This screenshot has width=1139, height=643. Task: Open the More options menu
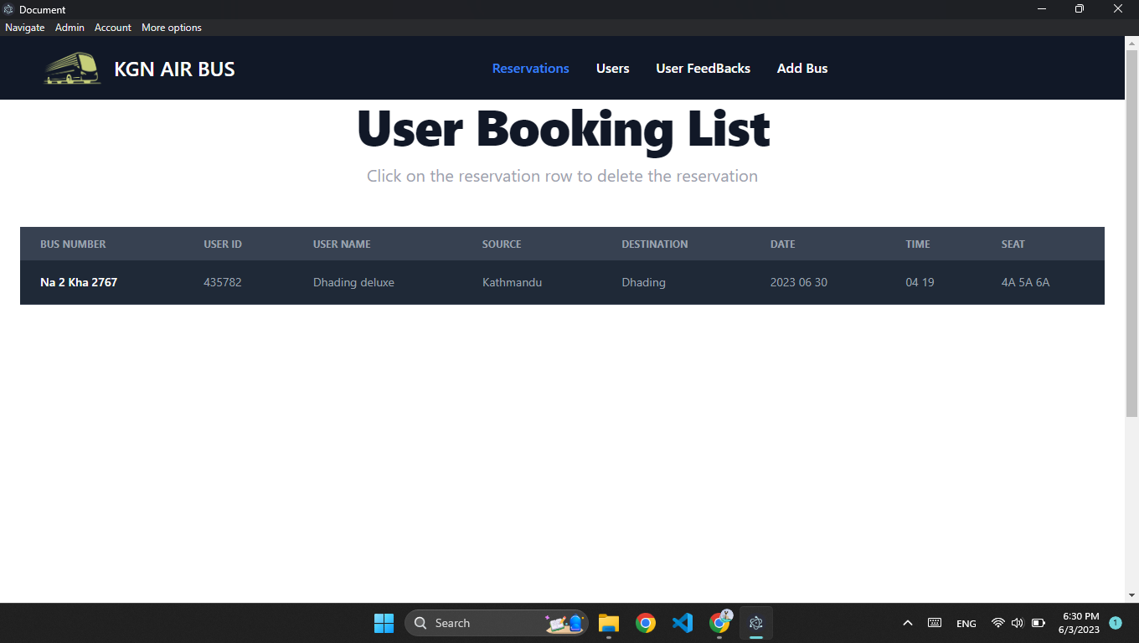coord(171,27)
